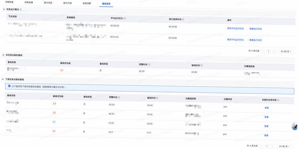Viewport: 298px width, 149px height.
Task: Click help icon beside 任务运行概况 title
Action: tap(21, 10)
